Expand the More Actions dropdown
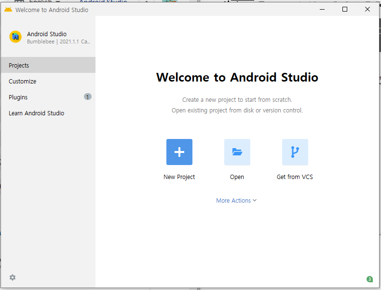Image resolution: width=381 pixels, height=290 pixels. pos(236,201)
